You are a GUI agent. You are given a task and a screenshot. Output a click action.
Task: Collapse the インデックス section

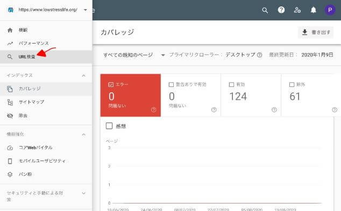click(x=84, y=76)
